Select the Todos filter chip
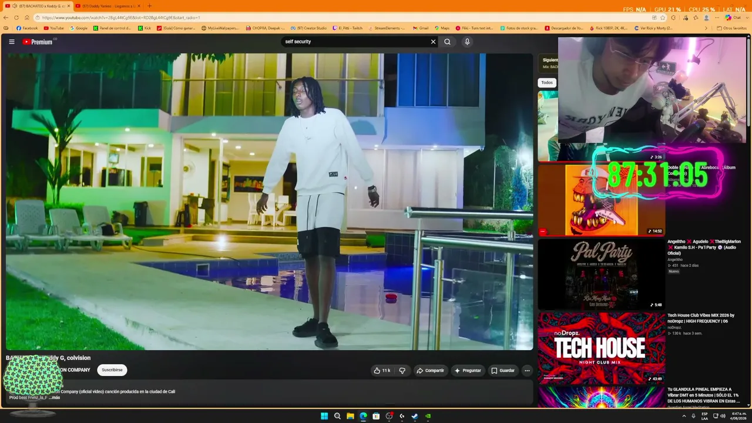 [x=547, y=83]
